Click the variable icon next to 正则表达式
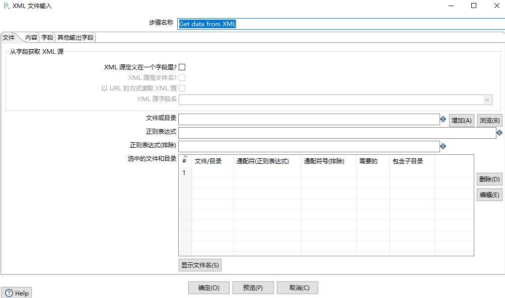This screenshot has width=505, height=298. 499,133
